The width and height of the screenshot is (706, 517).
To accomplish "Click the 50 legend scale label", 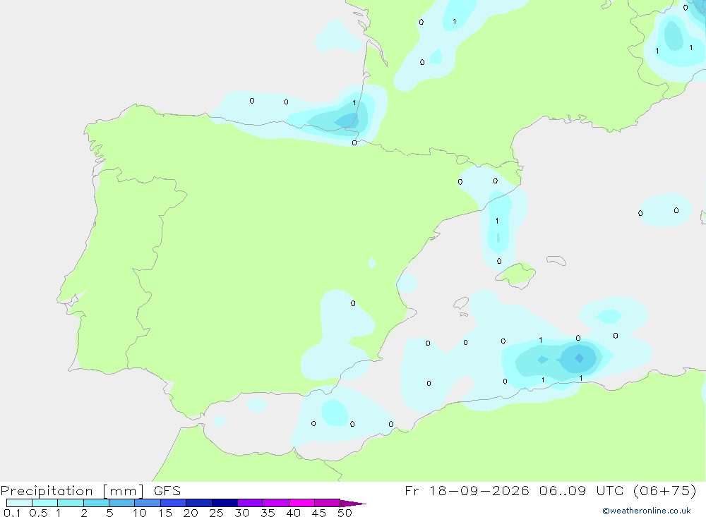I will click(x=345, y=513).
